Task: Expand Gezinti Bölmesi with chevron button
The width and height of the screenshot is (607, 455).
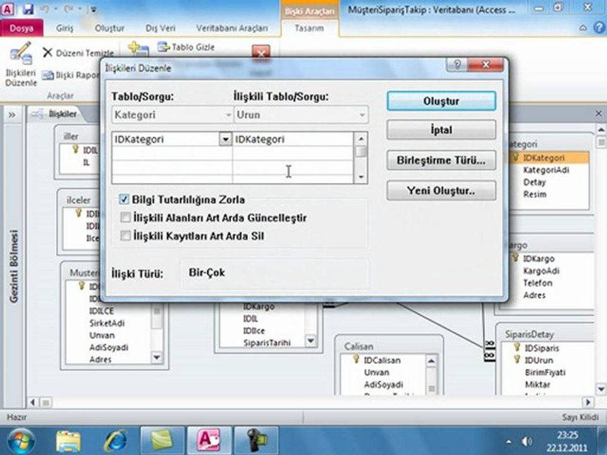Action: (12, 115)
